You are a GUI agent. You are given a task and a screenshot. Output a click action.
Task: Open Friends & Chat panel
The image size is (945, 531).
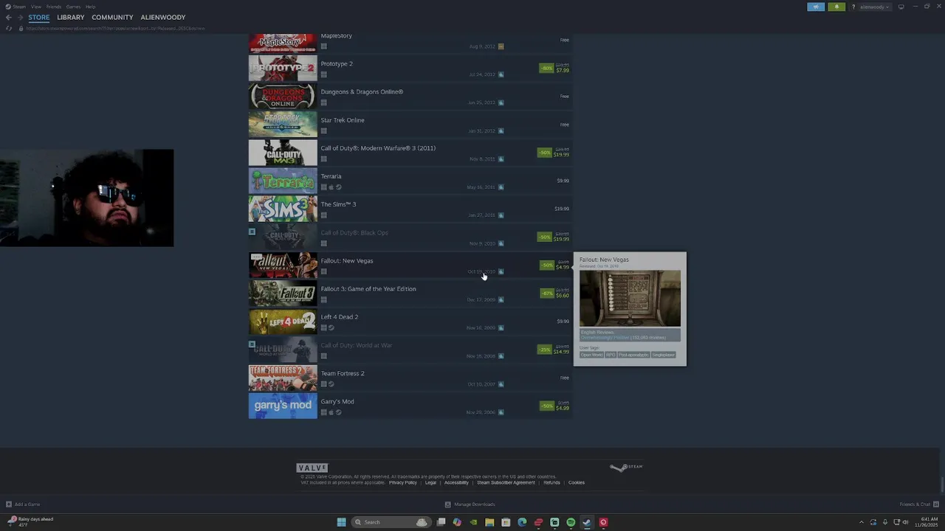918,504
